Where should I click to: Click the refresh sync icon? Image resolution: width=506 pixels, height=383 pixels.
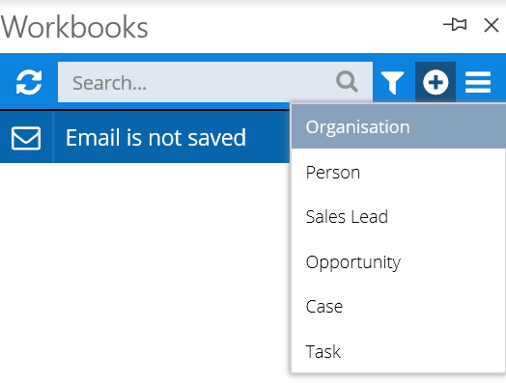(x=29, y=83)
